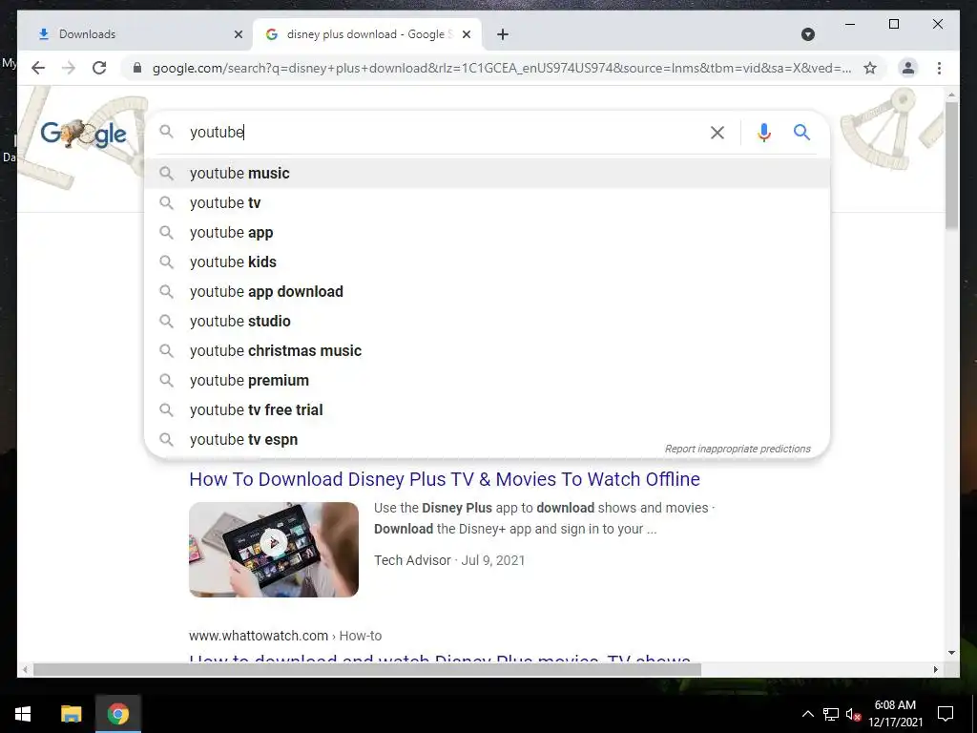This screenshot has height=733, width=977.
Task: Choose 'youtube christmas music' suggestion
Action: (488, 351)
